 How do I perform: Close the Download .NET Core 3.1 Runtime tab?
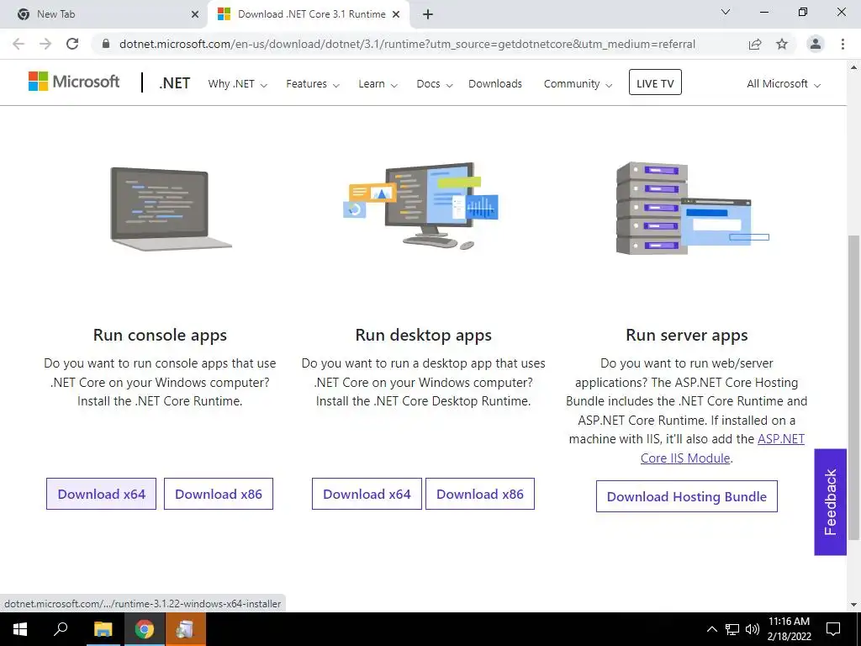[x=396, y=14]
